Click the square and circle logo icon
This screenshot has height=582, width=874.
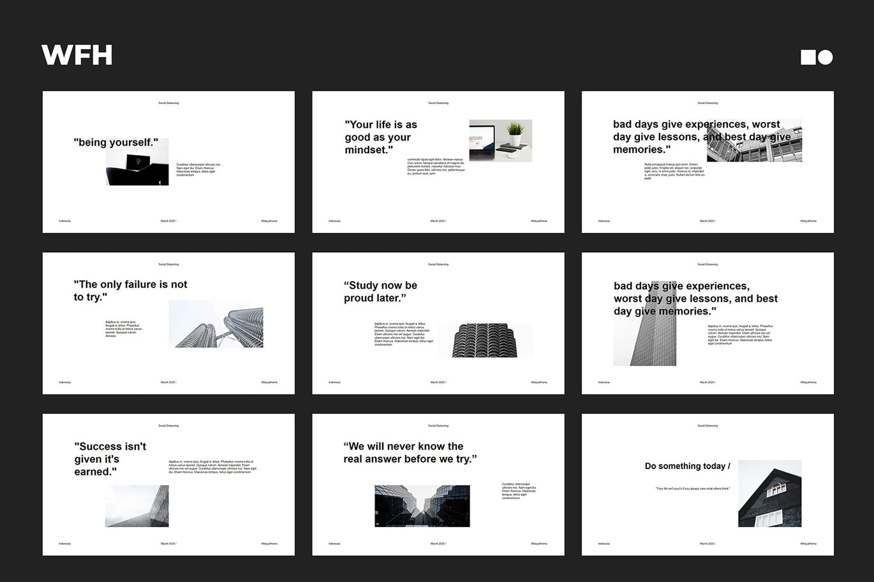pos(817,57)
